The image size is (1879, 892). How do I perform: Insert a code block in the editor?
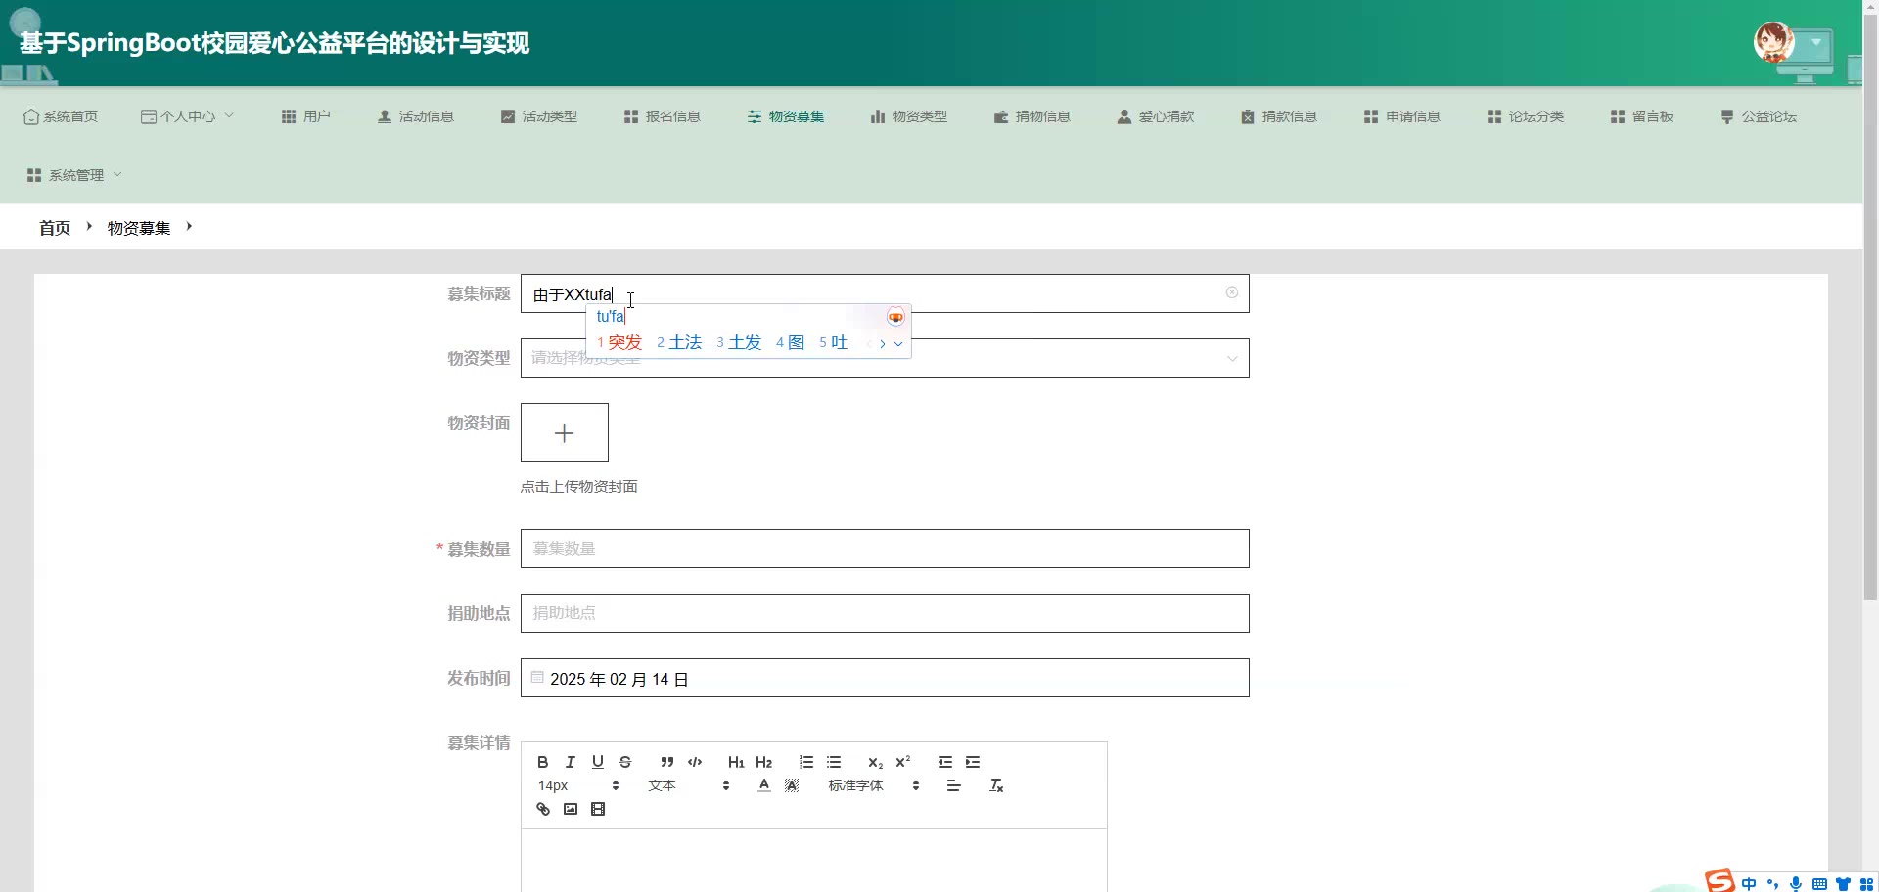coord(695,762)
